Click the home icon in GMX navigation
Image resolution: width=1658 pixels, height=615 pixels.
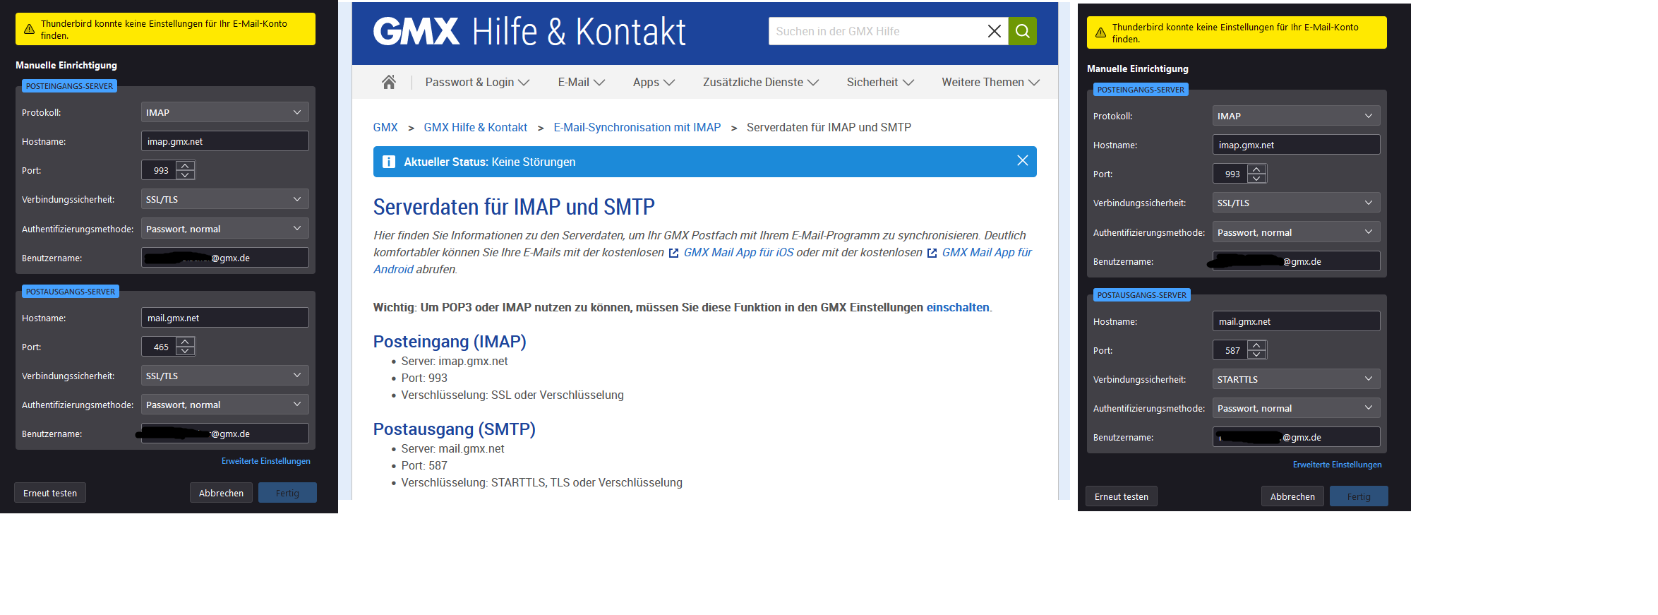(x=388, y=82)
